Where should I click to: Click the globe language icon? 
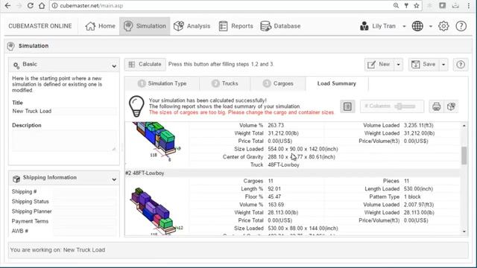point(417,26)
